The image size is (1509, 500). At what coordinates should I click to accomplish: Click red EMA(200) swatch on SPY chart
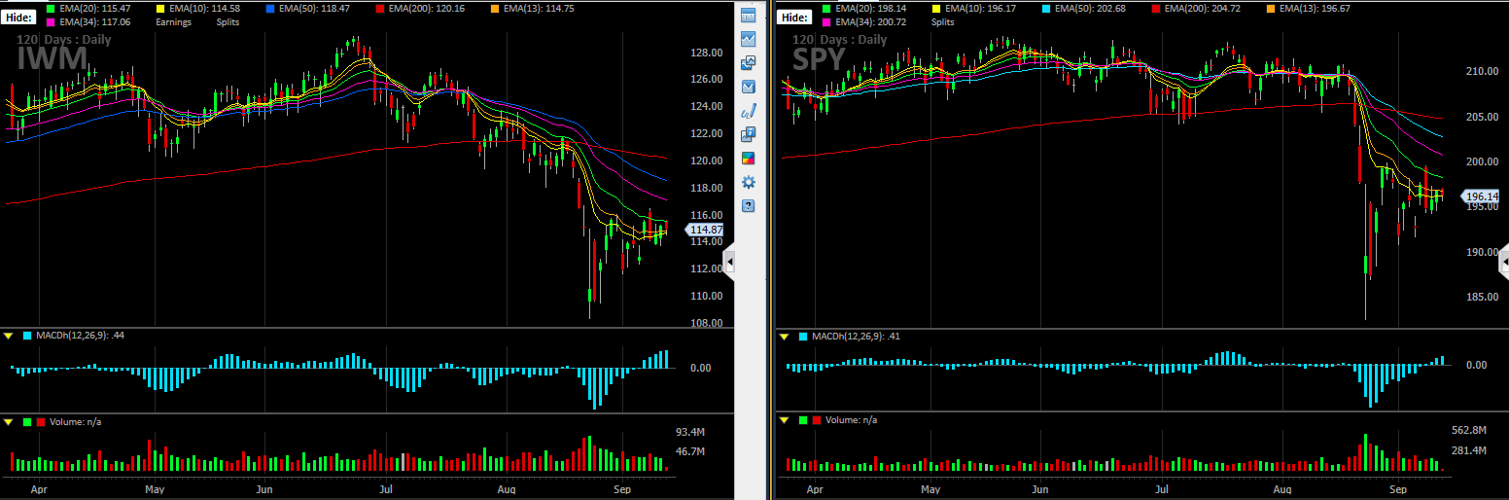[1155, 9]
